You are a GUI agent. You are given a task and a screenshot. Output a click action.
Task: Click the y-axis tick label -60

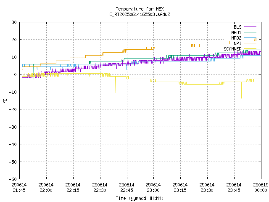13,179
